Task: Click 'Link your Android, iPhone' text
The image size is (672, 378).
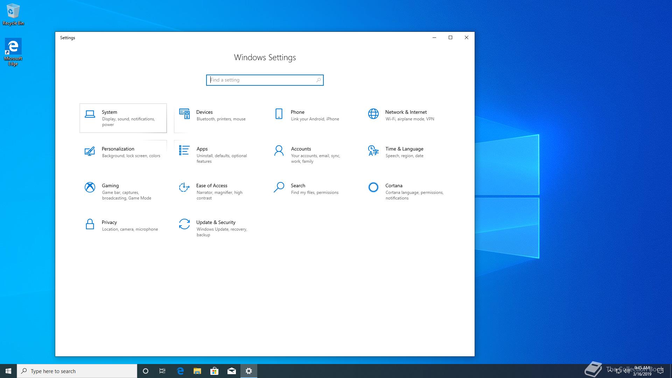Action: [x=315, y=119]
